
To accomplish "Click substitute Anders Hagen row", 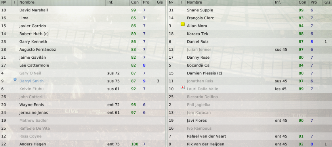I will (82, 144).
